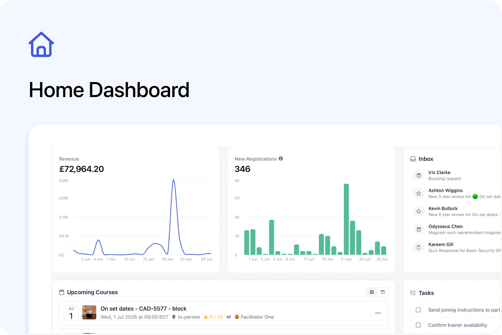Click the Tasks checklist icon
Screen dimensions: 502x335
tap(413, 293)
